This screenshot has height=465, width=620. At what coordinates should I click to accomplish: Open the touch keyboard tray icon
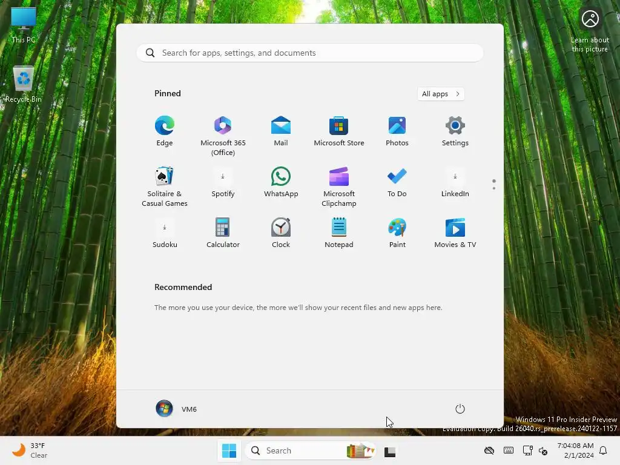pyautogui.click(x=509, y=450)
